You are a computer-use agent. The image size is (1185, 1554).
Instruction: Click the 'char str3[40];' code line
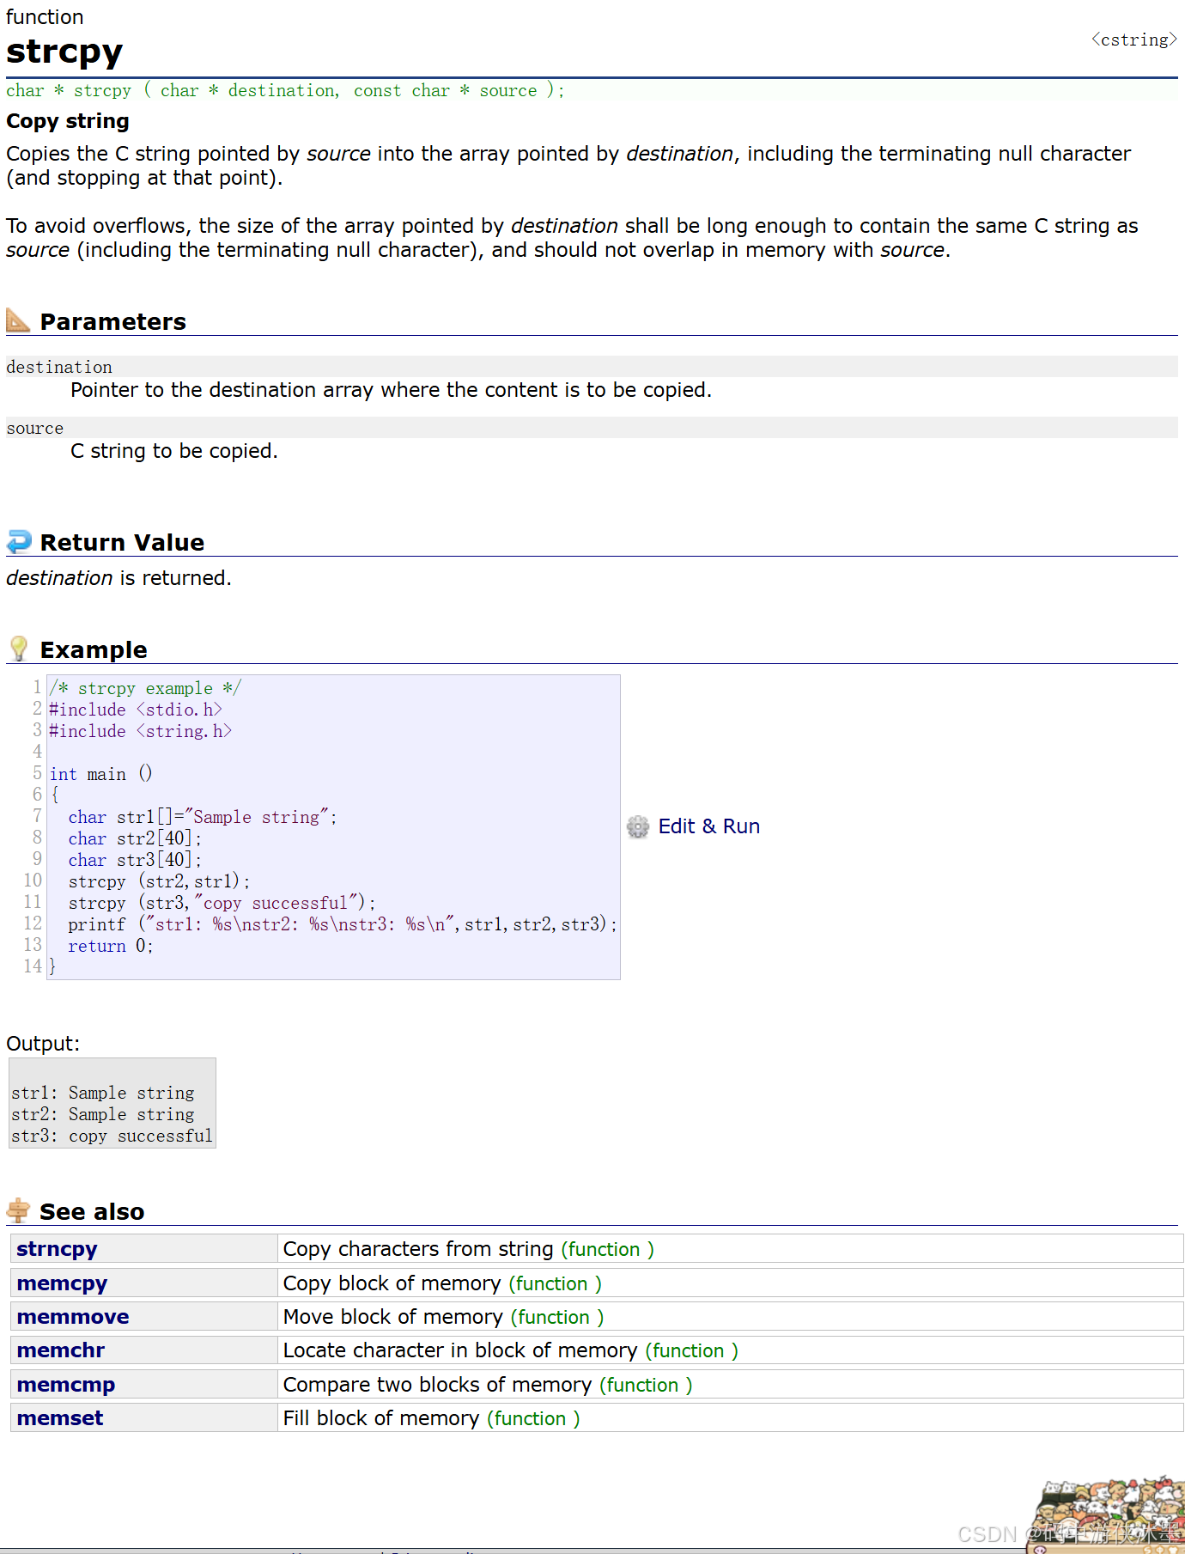point(135,860)
